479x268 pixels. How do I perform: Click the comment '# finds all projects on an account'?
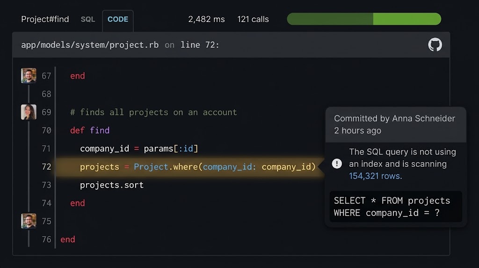coord(153,112)
